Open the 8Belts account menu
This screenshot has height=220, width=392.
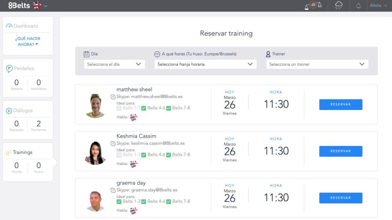coord(379,6)
